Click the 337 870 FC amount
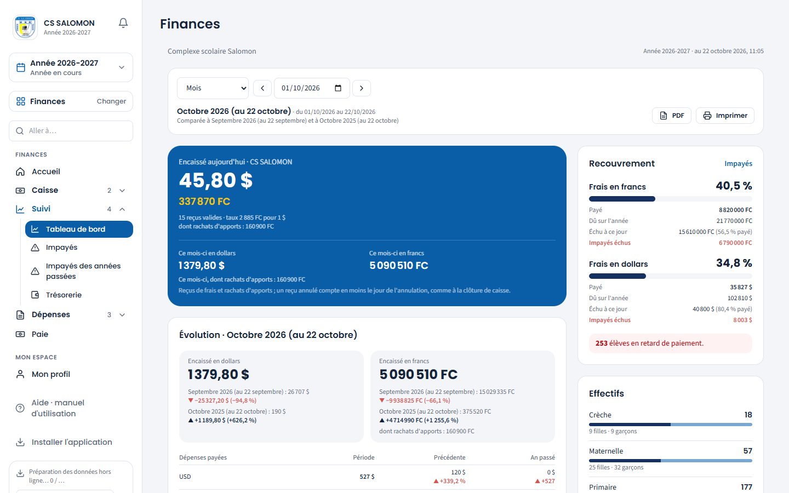This screenshot has width=789, height=493. coord(204,202)
